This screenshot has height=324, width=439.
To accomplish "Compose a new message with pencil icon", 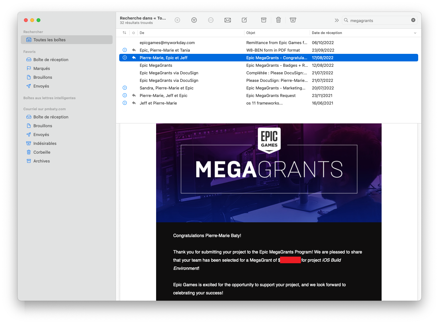I will click(244, 20).
